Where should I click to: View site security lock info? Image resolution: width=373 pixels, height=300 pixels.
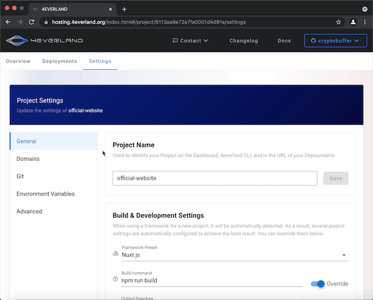click(x=46, y=22)
